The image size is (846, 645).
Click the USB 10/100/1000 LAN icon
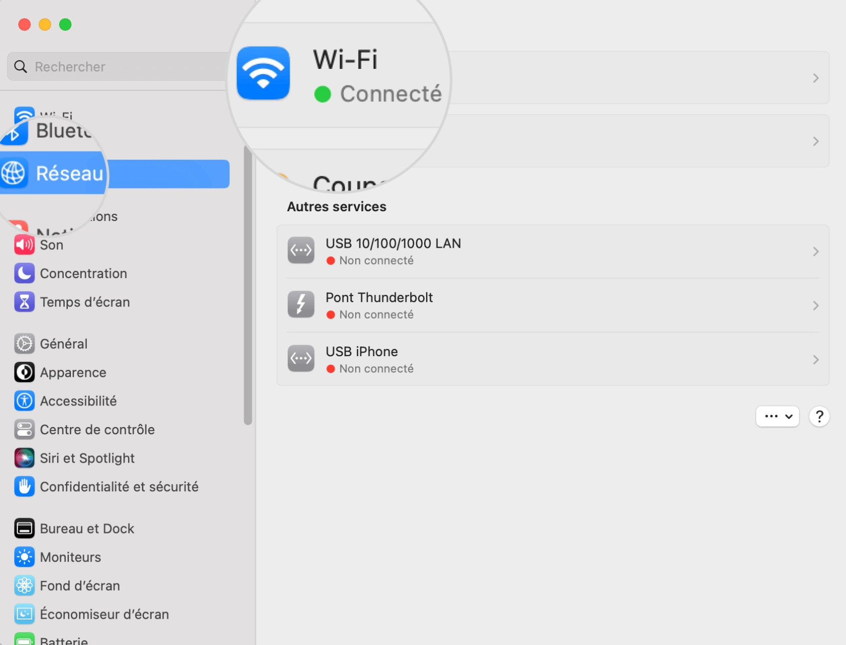point(301,250)
